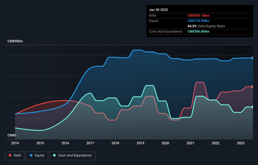The width and height of the screenshot is (258, 165).
Task: Select the 2019 x-axis label
Action: pos(140,143)
